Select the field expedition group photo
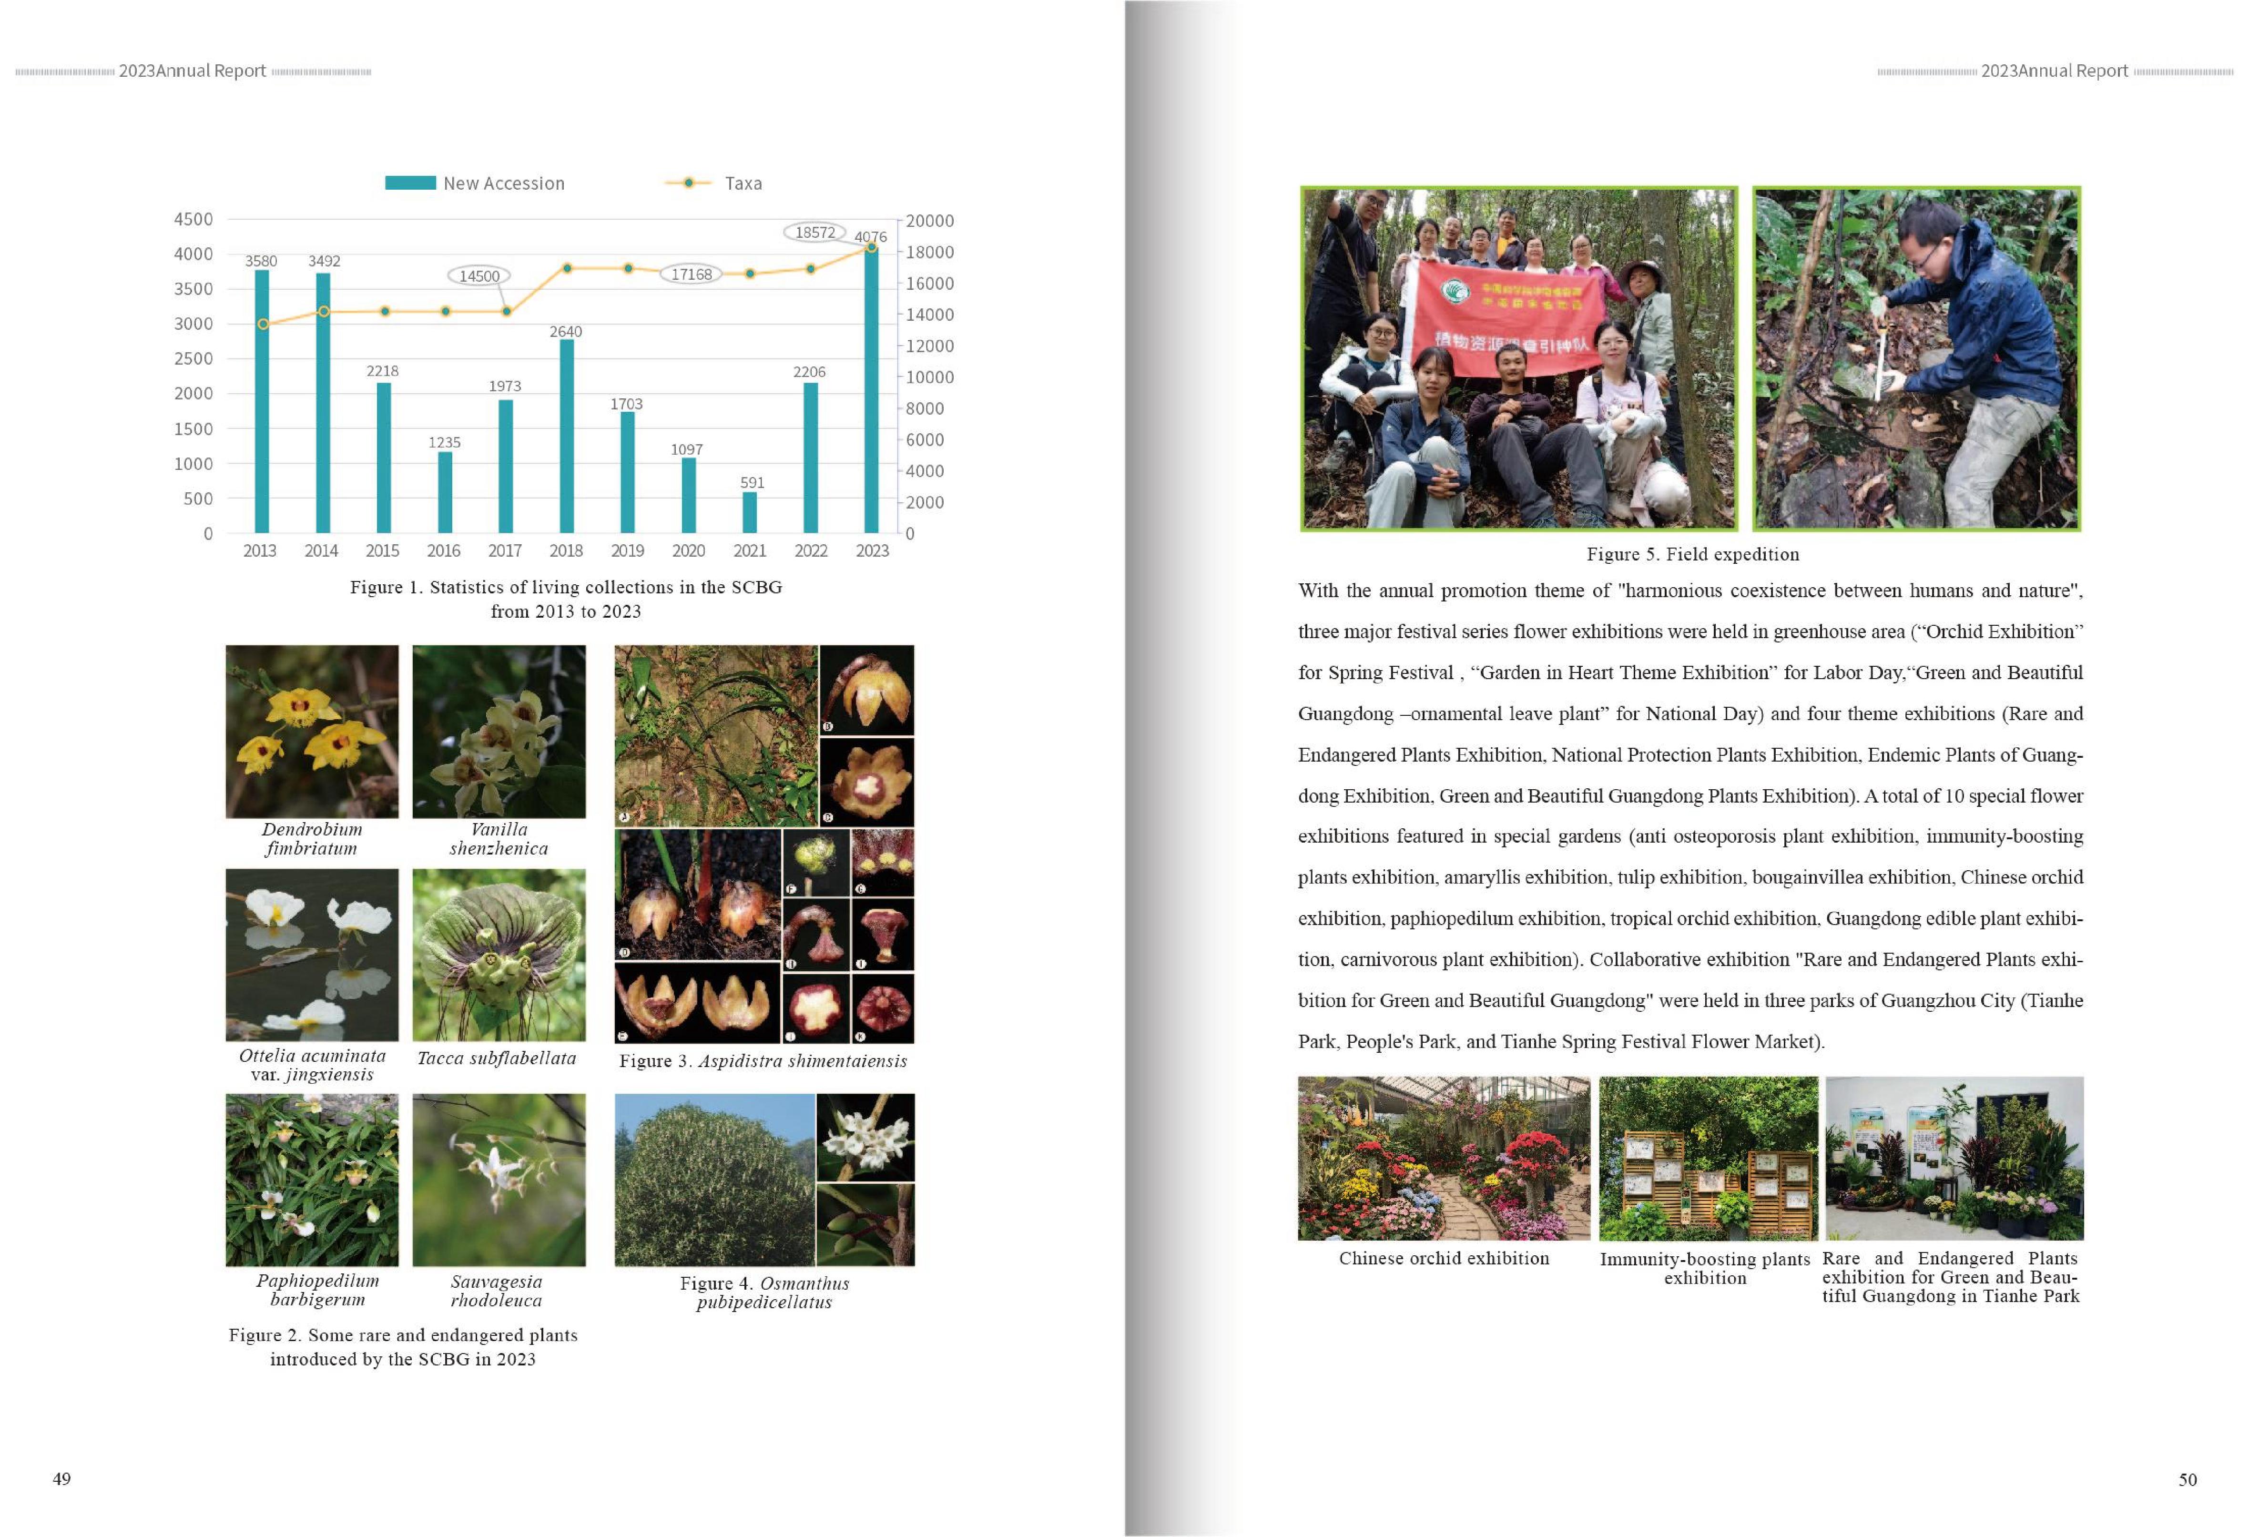Screen dimensions: 2249x1537 click(x=1518, y=358)
